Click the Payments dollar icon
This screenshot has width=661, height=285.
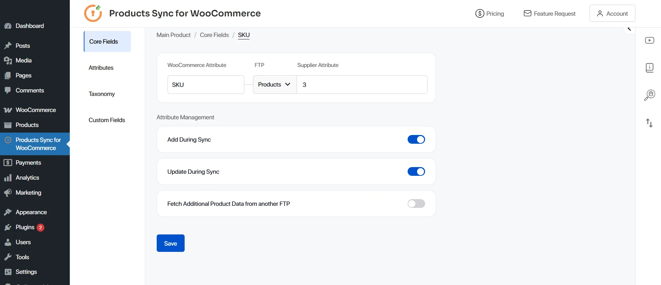pyautogui.click(x=8, y=163)
